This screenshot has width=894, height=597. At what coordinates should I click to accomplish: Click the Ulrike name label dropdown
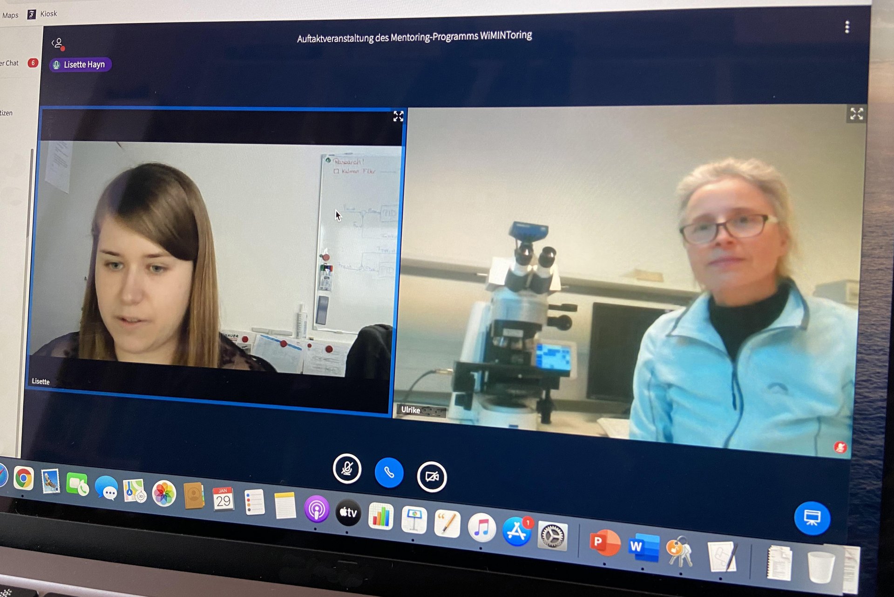point(421,410)
